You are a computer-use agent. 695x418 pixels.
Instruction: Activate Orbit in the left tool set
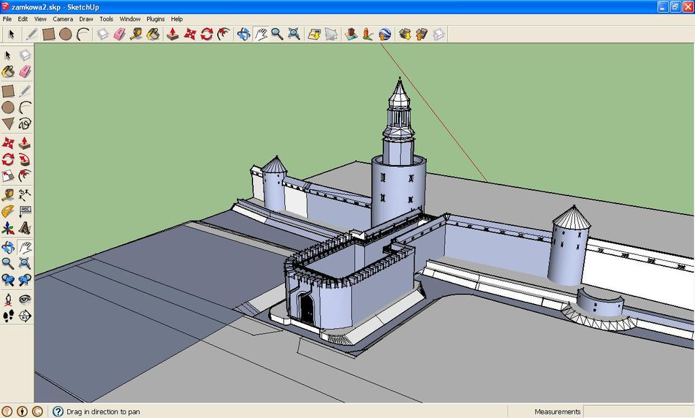[8, 247]
